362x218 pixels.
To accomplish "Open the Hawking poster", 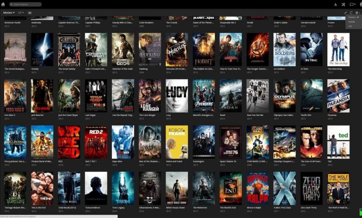I will 150,49.
